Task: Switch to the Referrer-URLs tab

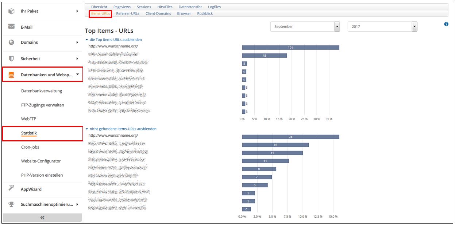Action: (127, 13)
